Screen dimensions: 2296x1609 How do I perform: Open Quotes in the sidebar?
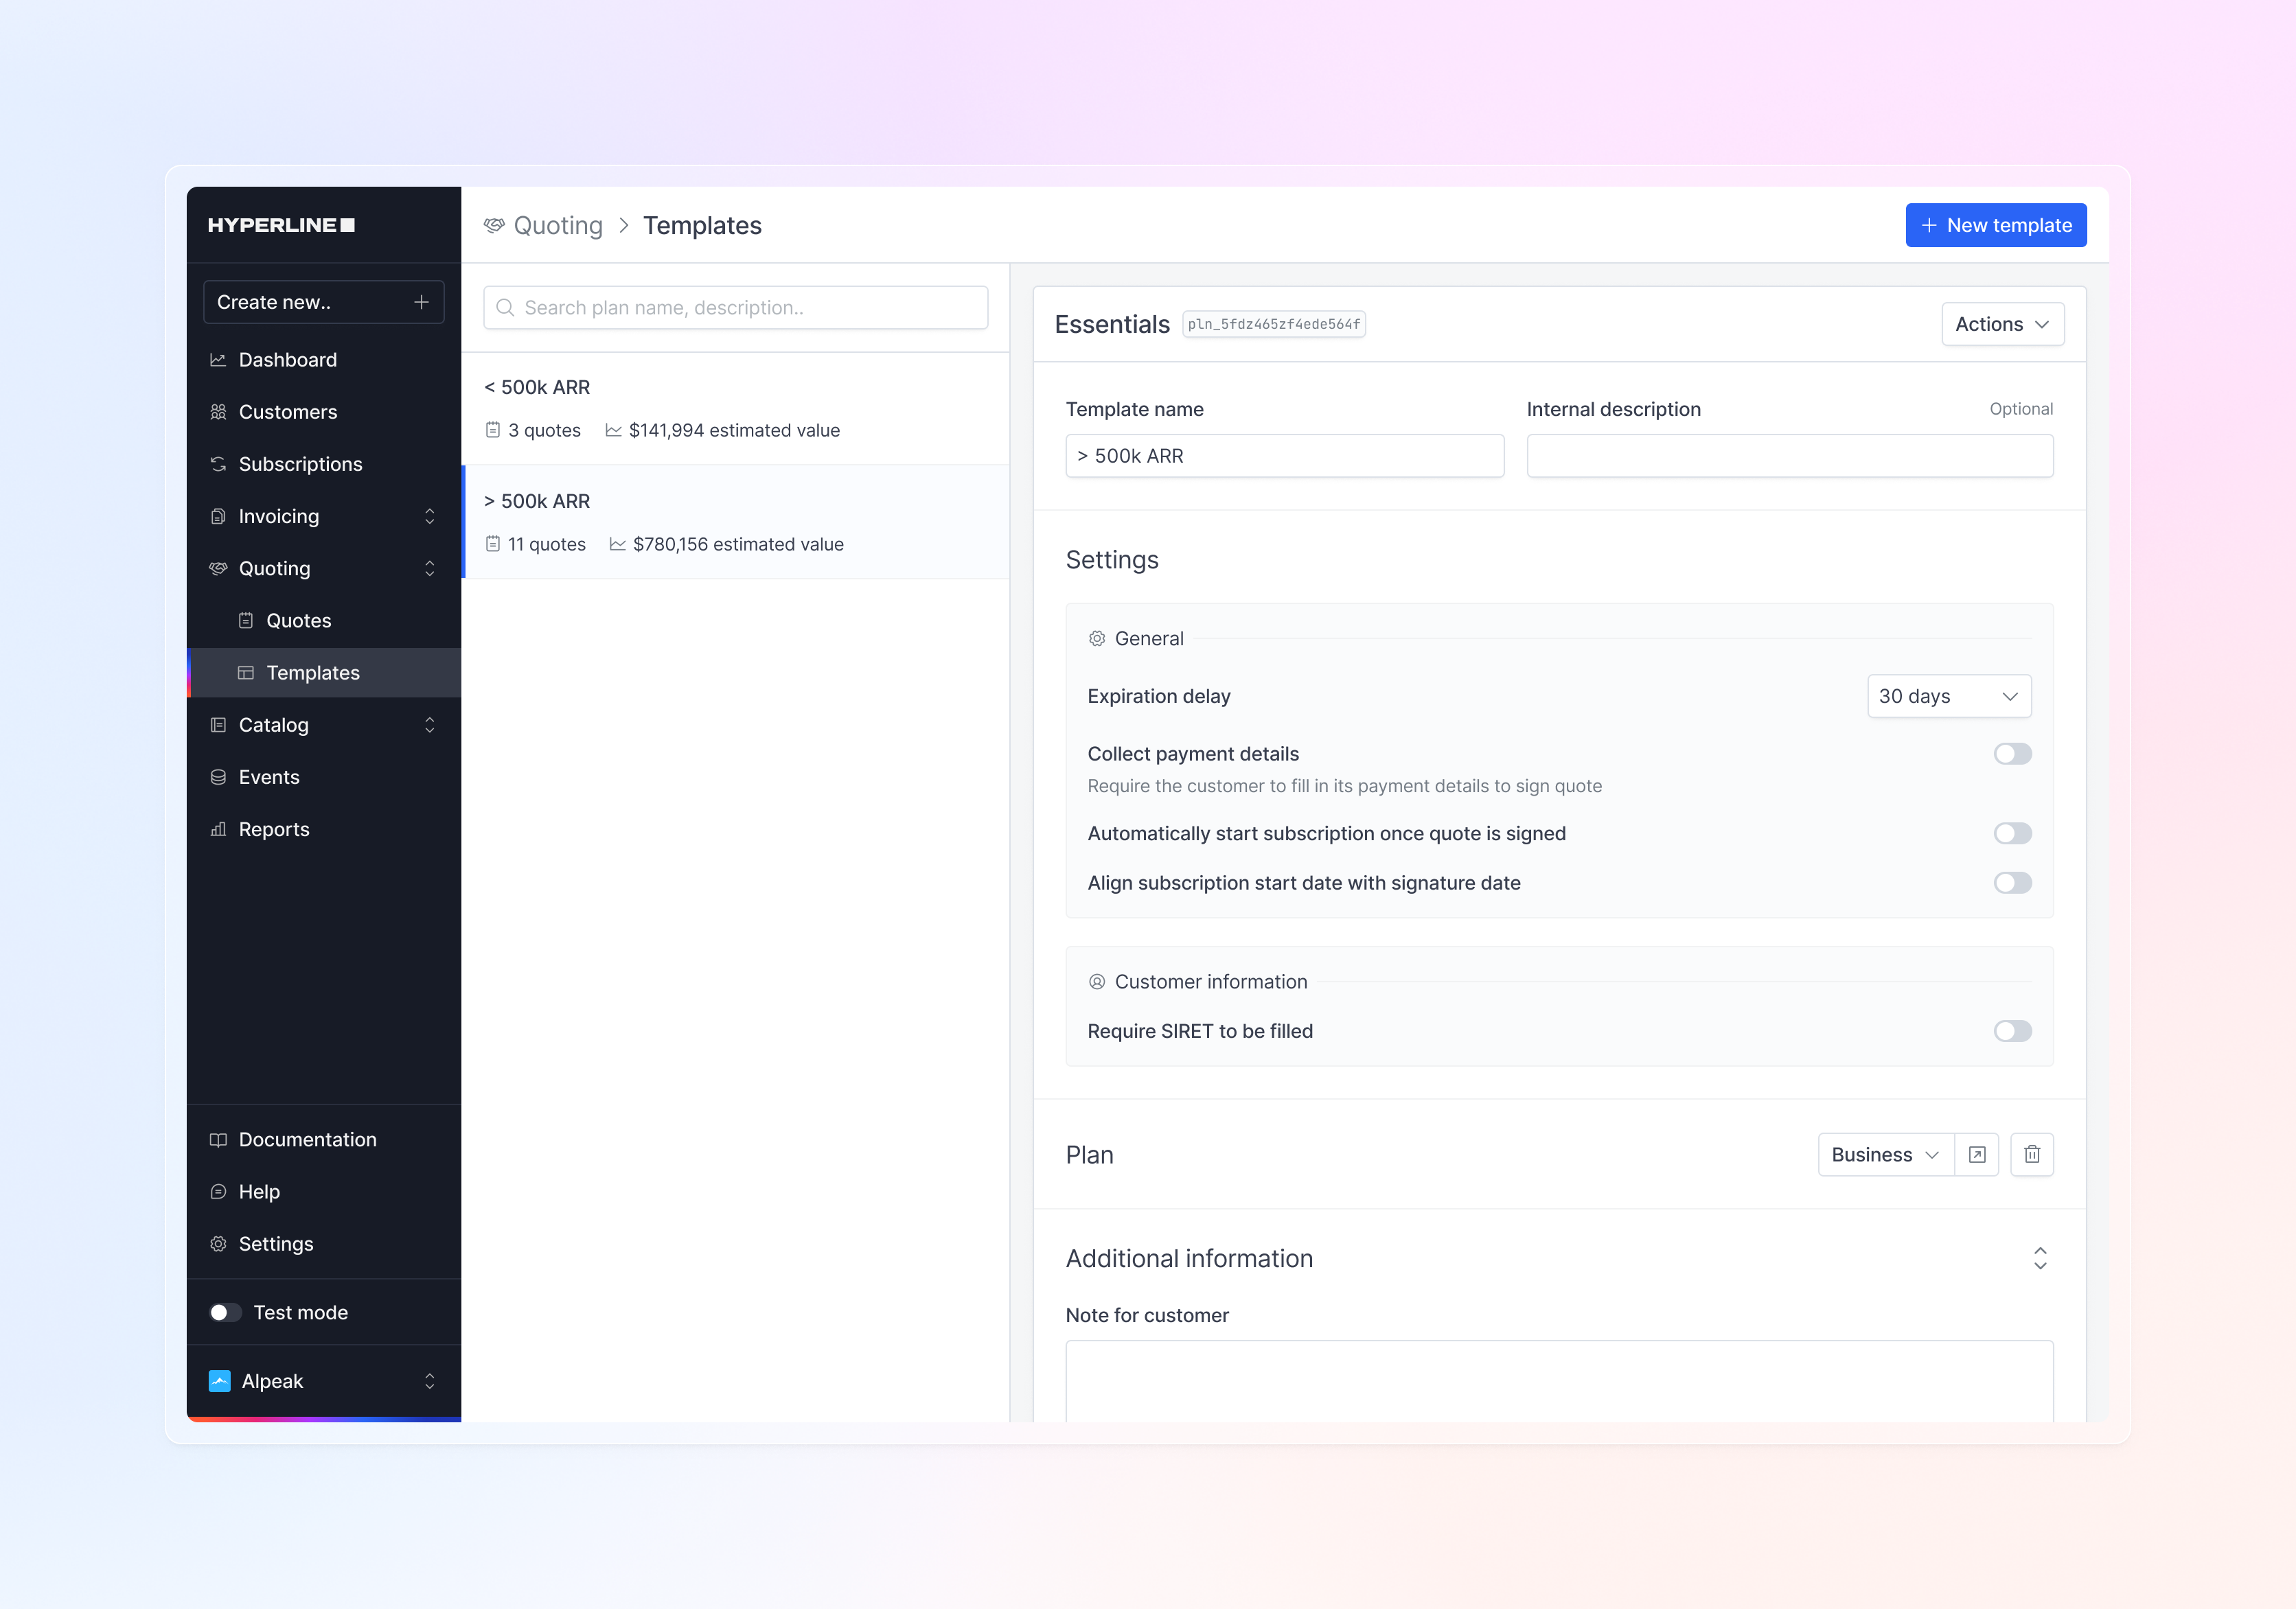click(x=298, y=621)
